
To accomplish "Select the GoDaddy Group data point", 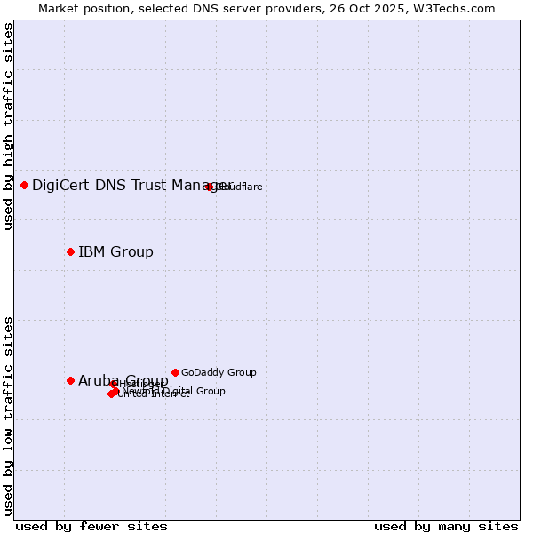I will tap(175, 372).
